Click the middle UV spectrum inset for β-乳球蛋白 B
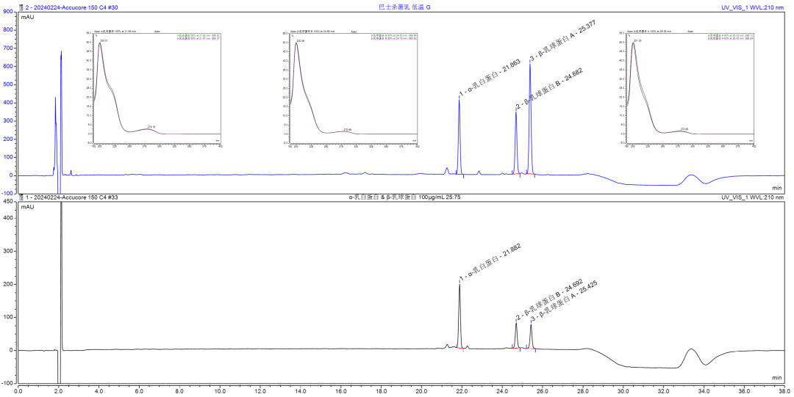Screen dimensions: 794x397 tap(354, 89)
